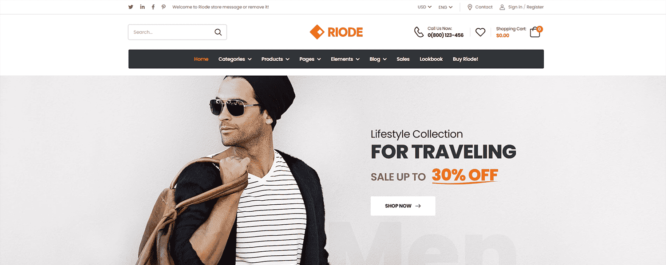Open the shopping cart bag icon
Screen dimensions: 666x265
click(535, 32)
